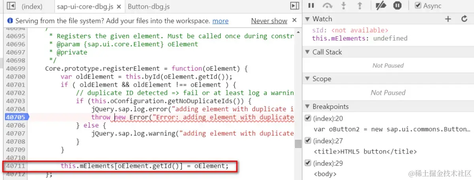Disable the (index):27 breakpoint
Screen dimensions: 474x180
pos(308,141)
